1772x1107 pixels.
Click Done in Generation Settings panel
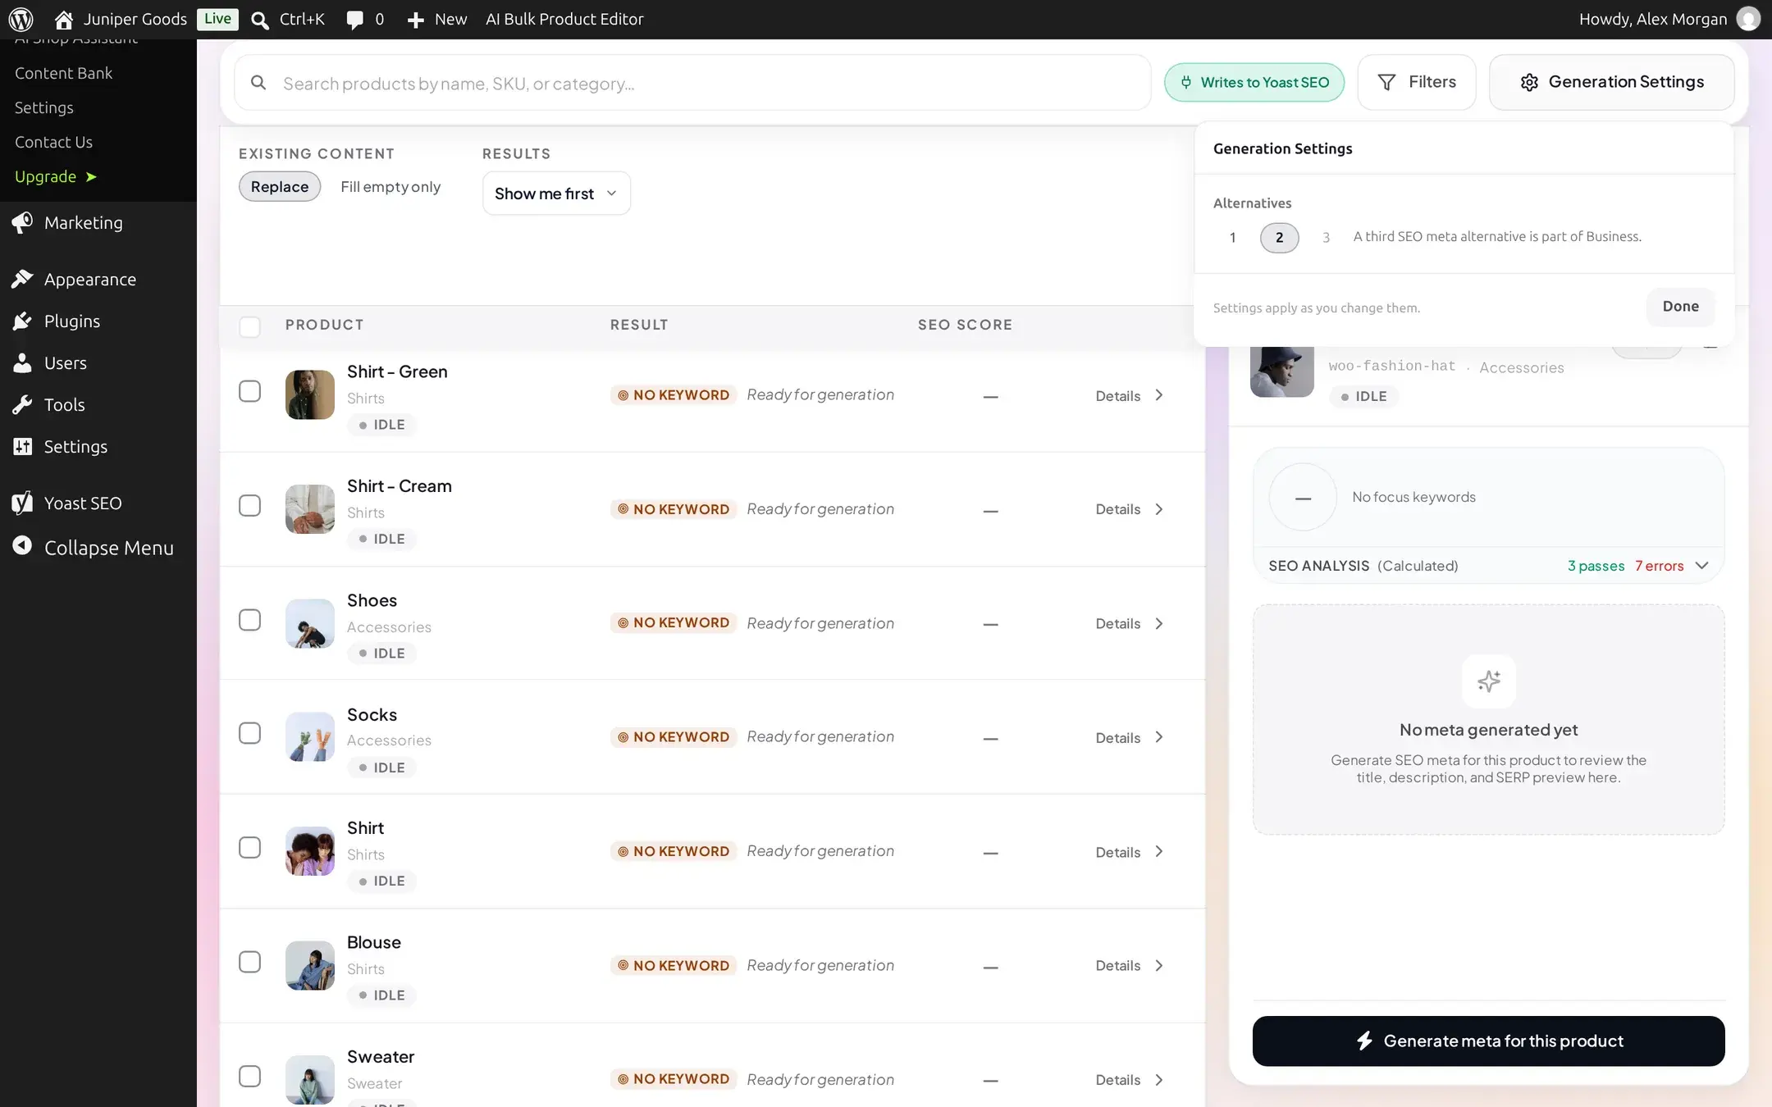(x=1680, y=307)
